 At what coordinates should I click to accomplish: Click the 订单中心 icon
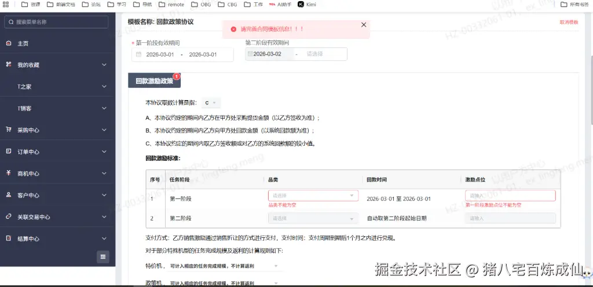click(x=9, y=152)
